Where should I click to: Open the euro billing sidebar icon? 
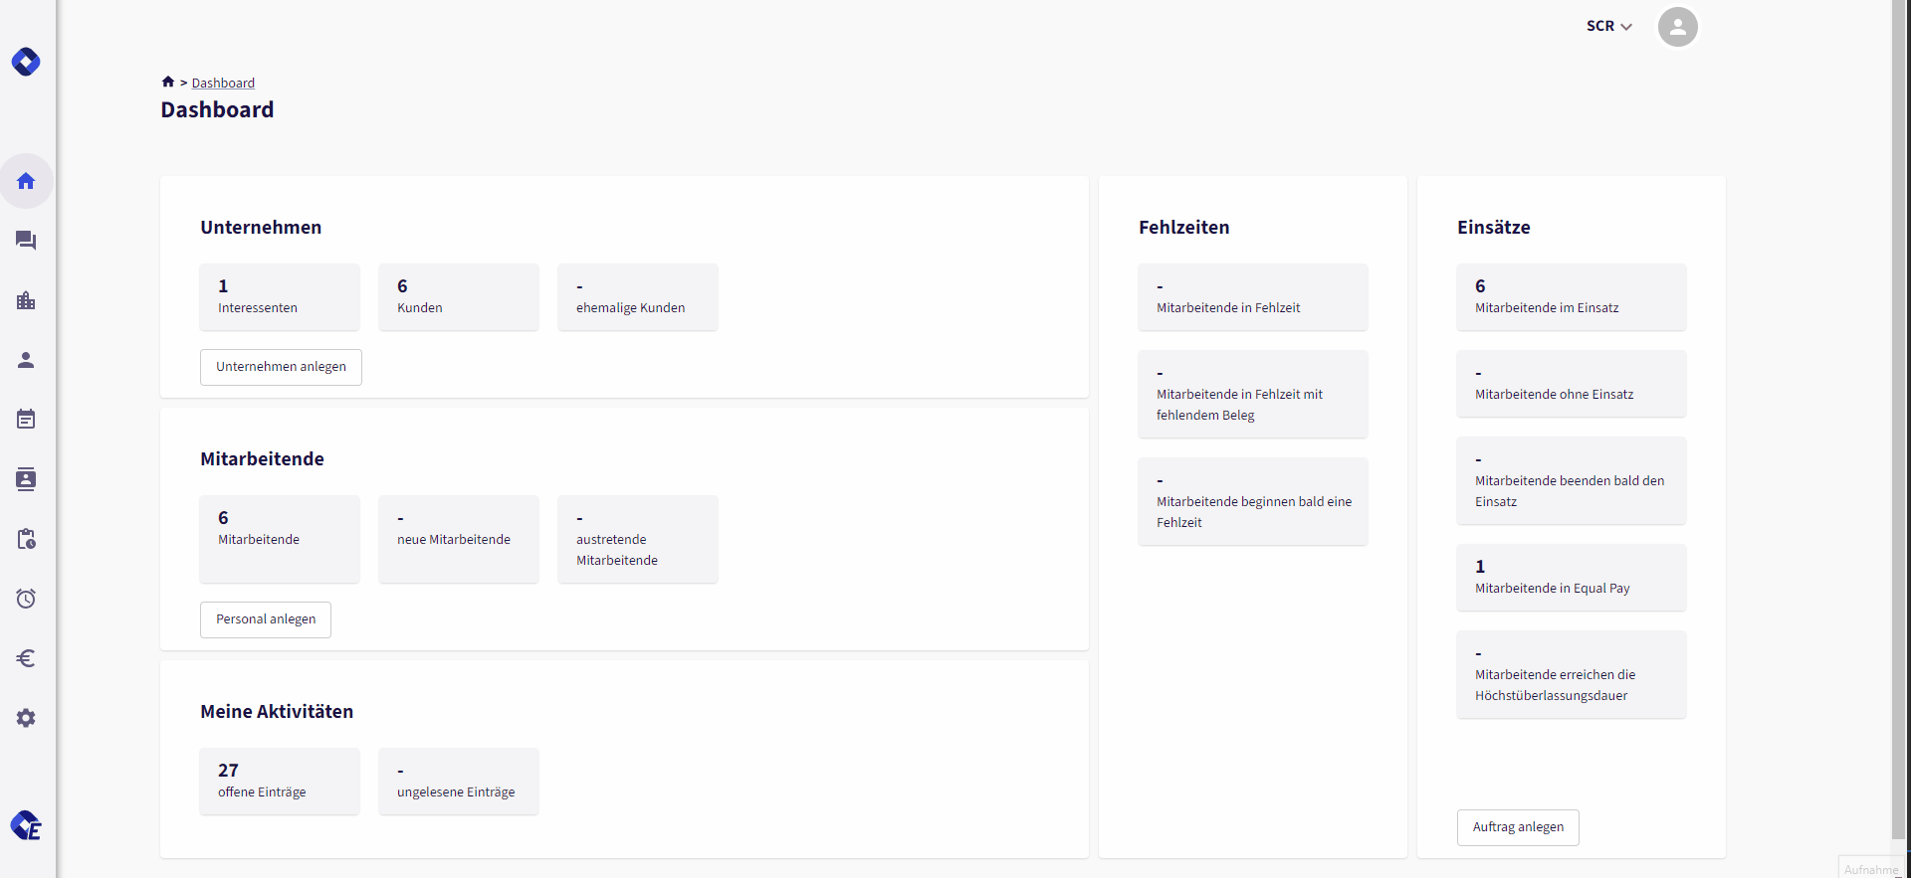26,658
